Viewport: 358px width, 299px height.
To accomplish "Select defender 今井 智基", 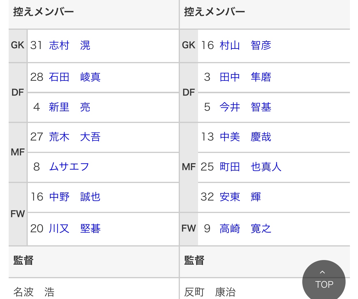I will pos(245,107).
